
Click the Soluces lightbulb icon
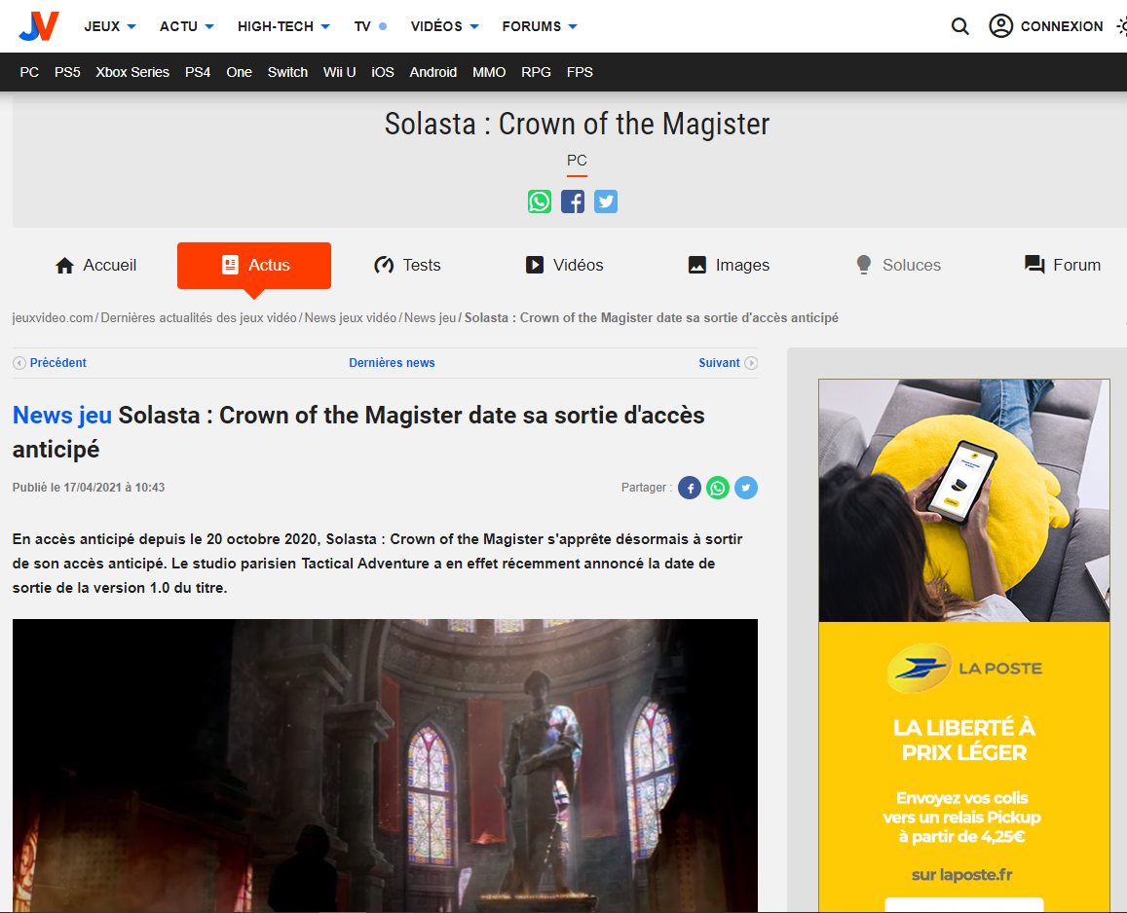tap(864, 265)
